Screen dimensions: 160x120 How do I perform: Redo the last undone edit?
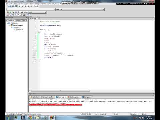pyautogui.click(x=22, y=6)
